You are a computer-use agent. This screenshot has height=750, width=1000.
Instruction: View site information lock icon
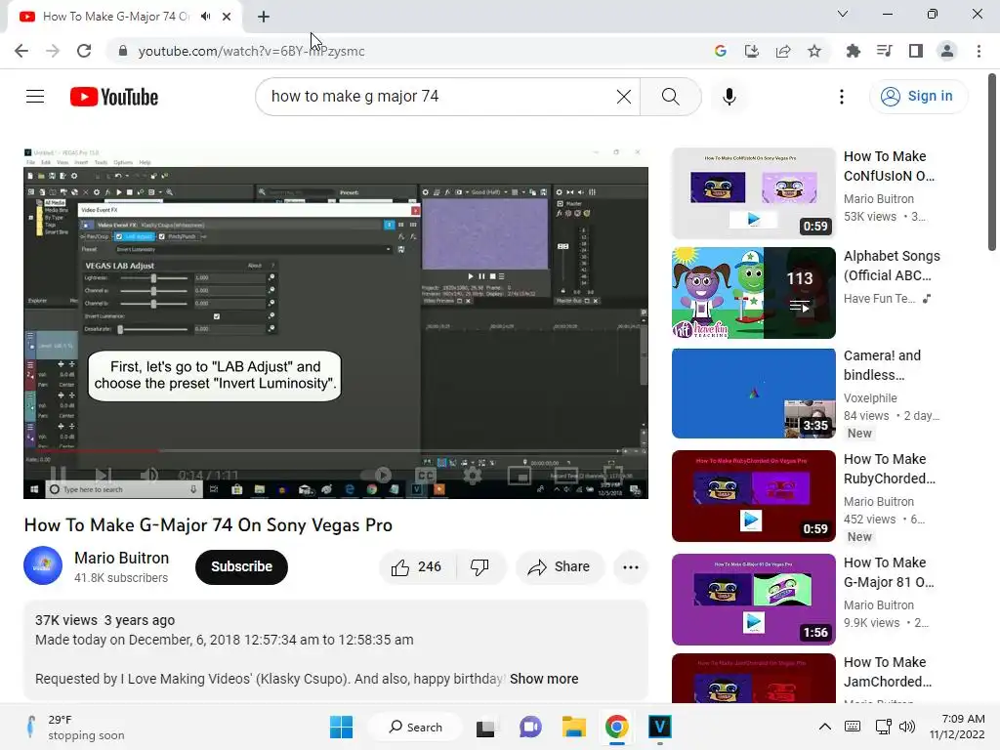click(123, 51)
